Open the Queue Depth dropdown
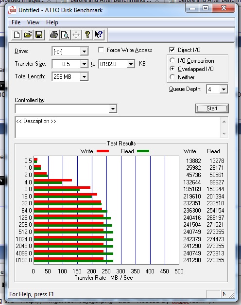Viewport: 241px width, 305px height. click(224, 90)
